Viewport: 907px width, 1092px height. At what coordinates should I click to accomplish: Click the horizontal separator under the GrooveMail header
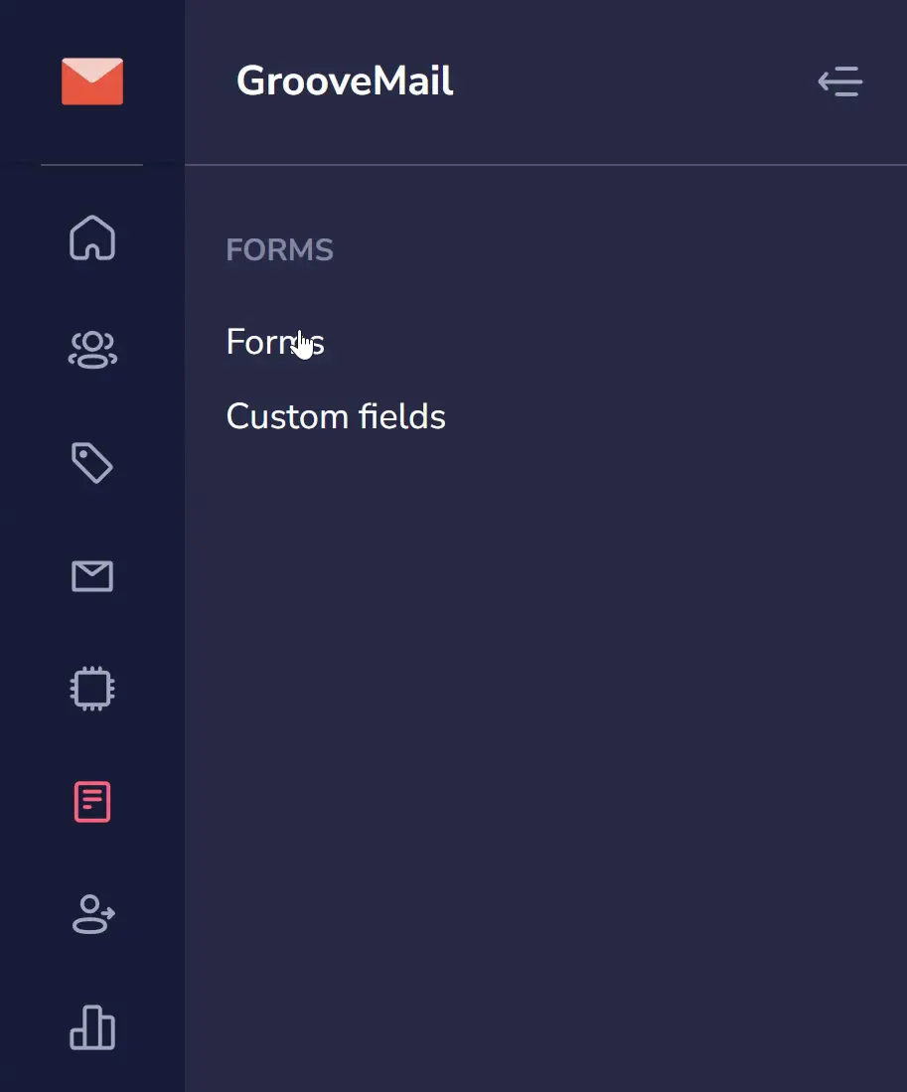click(545, 165)
